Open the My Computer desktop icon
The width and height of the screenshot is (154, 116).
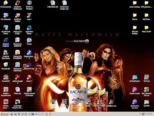coord(6,16)
